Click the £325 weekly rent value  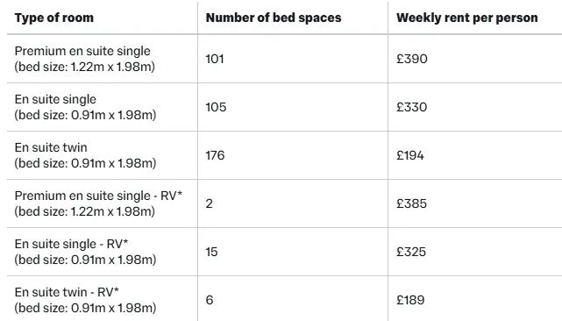(x=411, y=252)
